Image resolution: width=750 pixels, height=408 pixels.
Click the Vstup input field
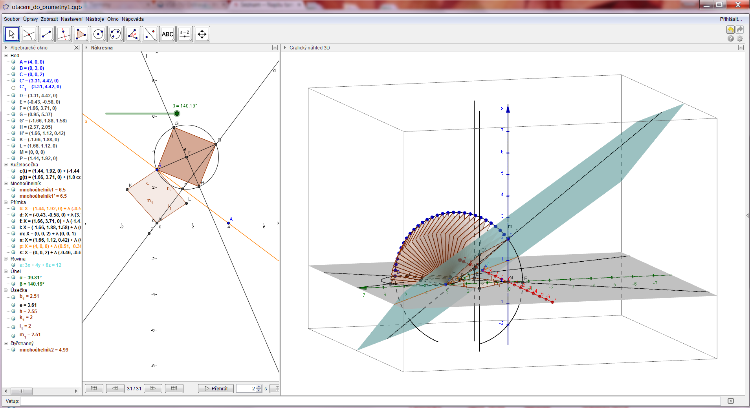click(370, 401)
